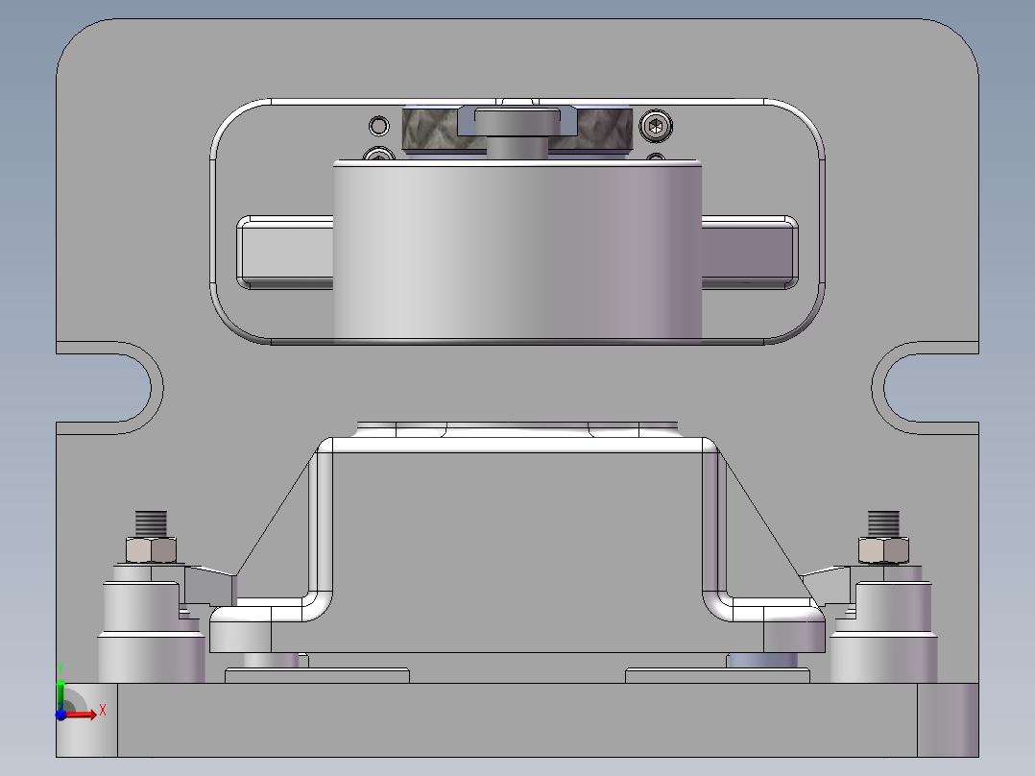Select the hex nut on the left stud
Image resolution: width=1035 pixels, height=776 pixels.
click(x=151, y=550)
